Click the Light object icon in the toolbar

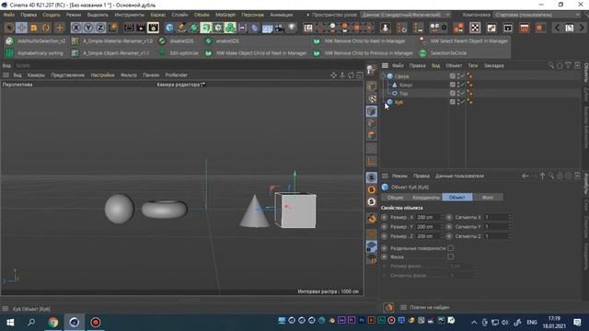[x=292, y=28]
